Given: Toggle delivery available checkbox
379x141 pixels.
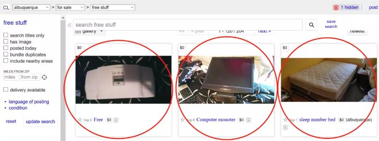Looking at the screenshot, I should point(6,90).
